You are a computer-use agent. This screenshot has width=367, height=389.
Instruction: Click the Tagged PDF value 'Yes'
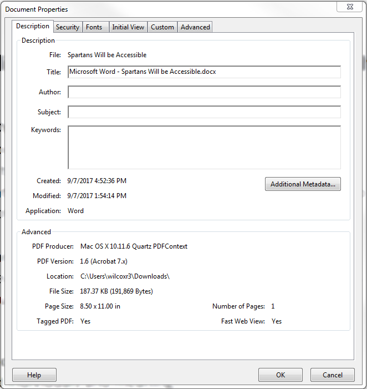coord(85,321)
